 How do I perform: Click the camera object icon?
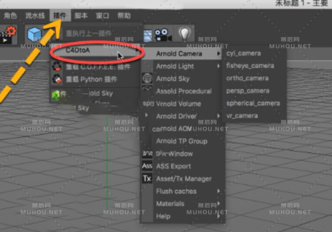pos(163,35)
